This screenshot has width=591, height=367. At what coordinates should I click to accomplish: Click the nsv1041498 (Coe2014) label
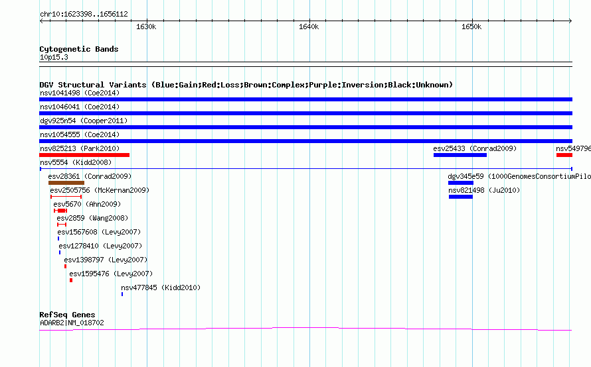[x=80, y=93]
